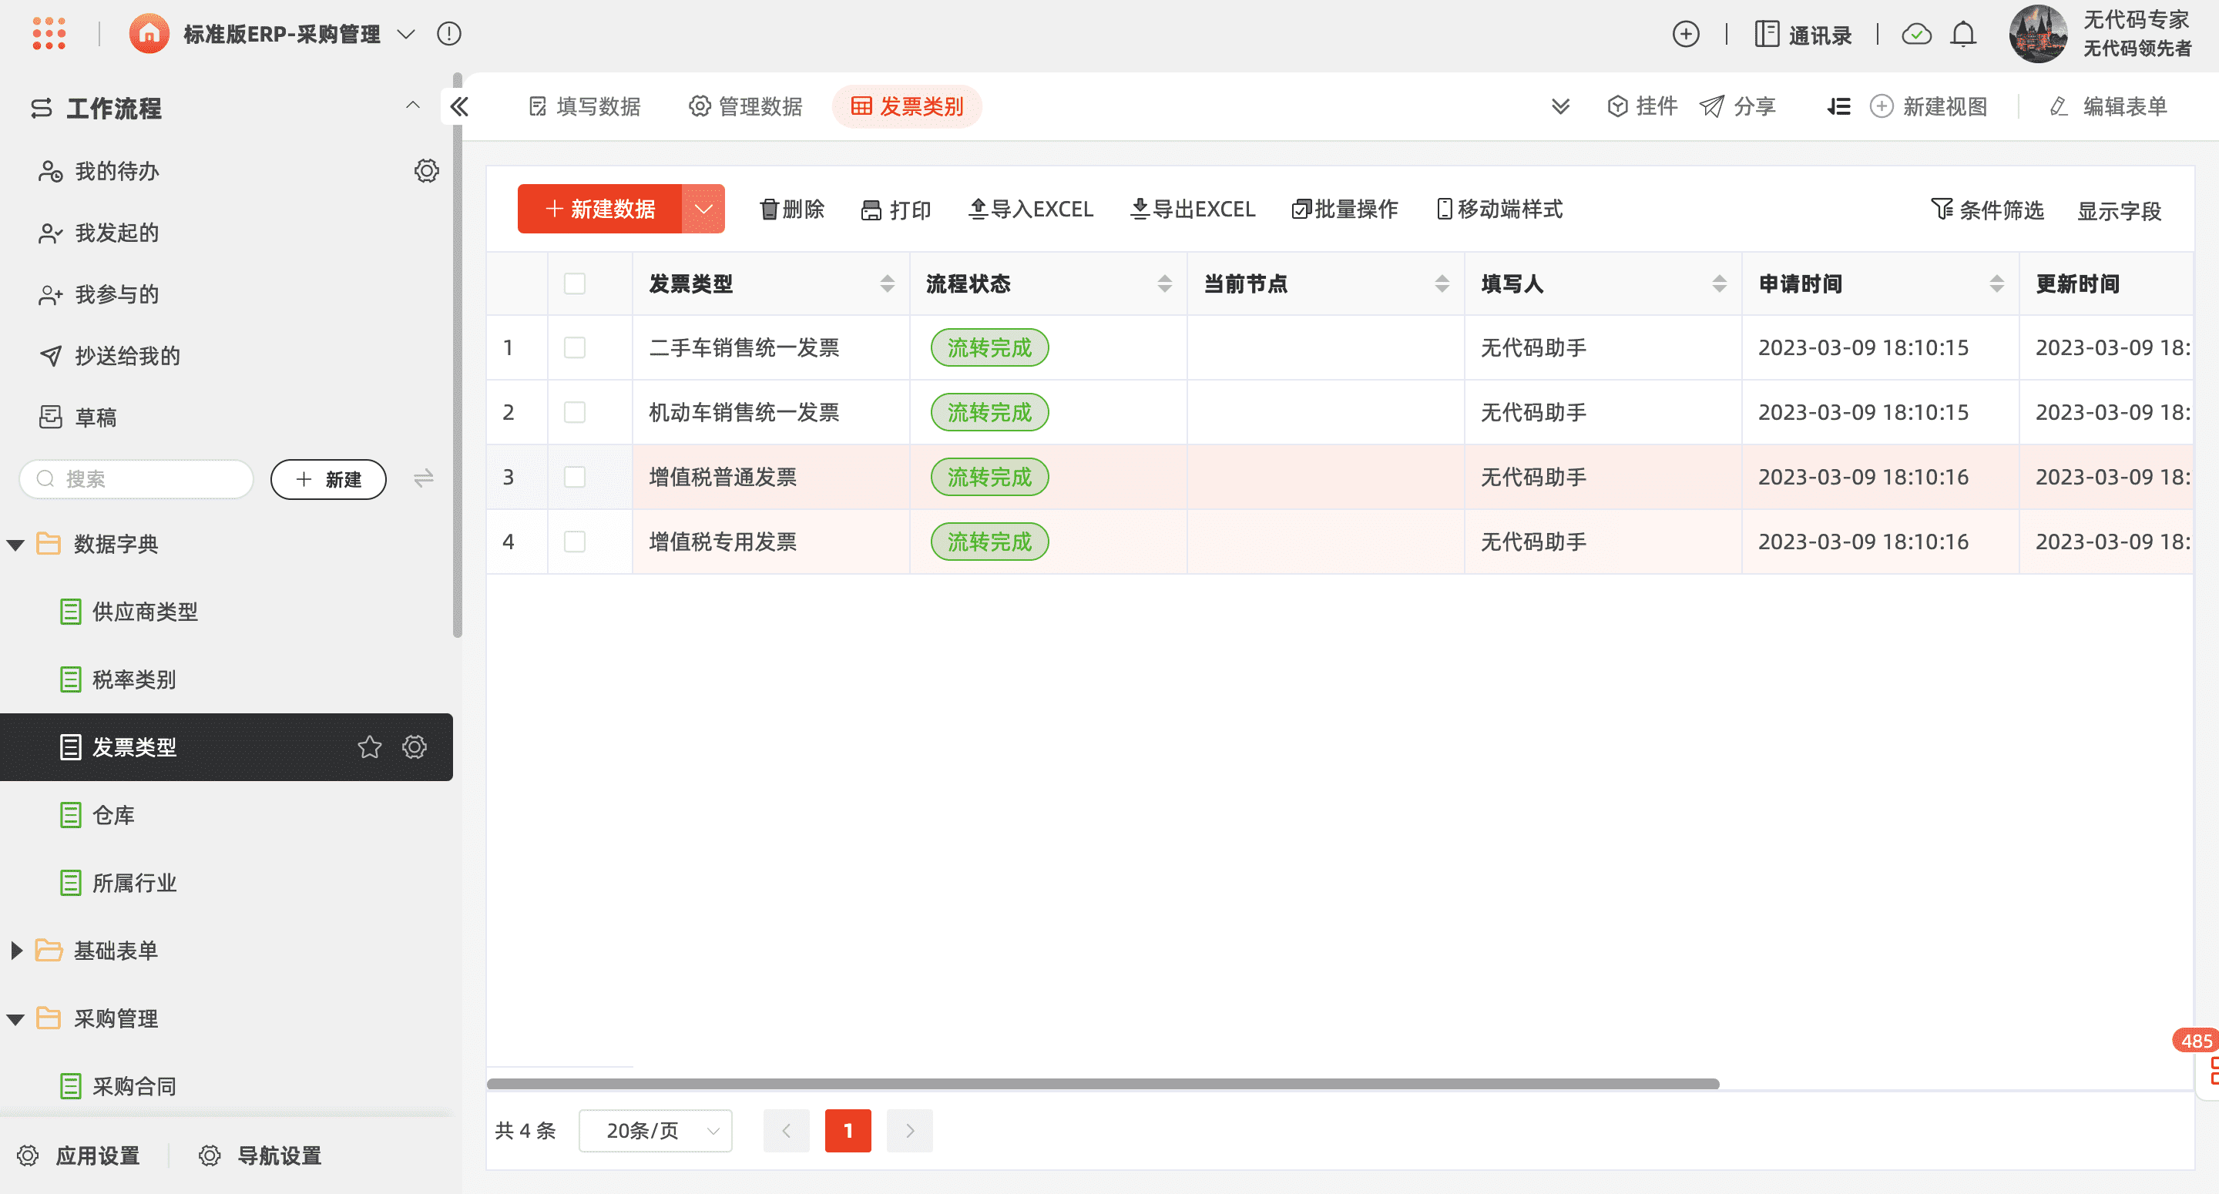
Task: Collapse sidebar with double-arrow icon
Action: 459,107
